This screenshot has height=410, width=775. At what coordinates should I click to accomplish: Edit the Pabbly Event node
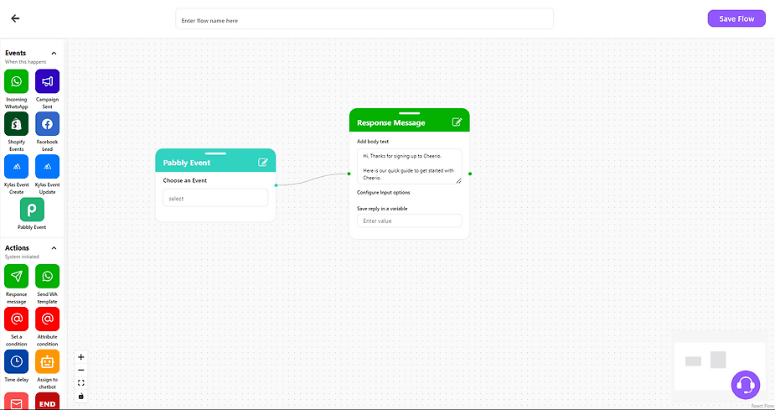tap(263, 162)
